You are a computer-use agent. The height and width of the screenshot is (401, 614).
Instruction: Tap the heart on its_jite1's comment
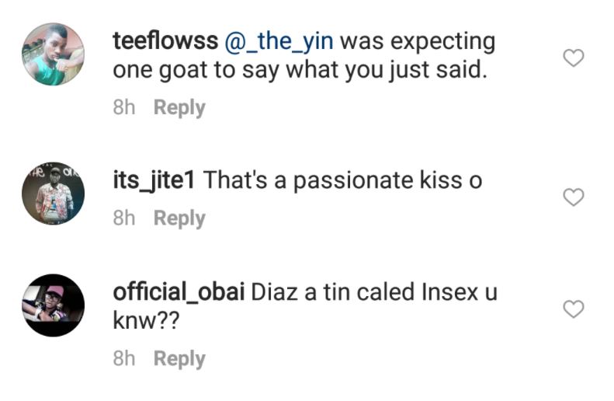573,197
